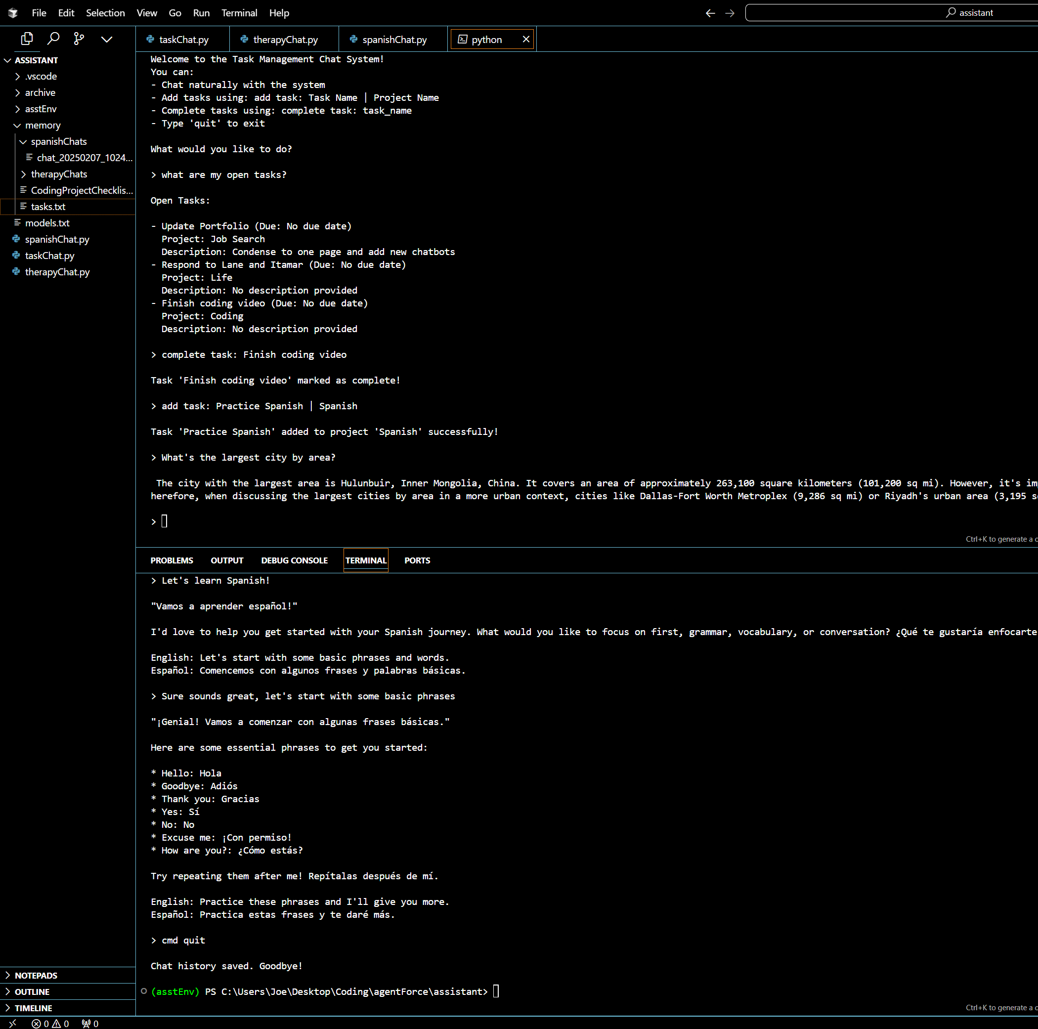1038x1029 pixels.
Task: Open models.txt in the explorer
Action: [x=47, y=223]
